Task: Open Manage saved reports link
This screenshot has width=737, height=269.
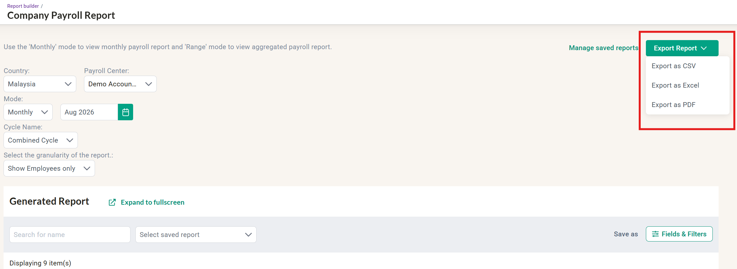Action: (x=604, y=48)
